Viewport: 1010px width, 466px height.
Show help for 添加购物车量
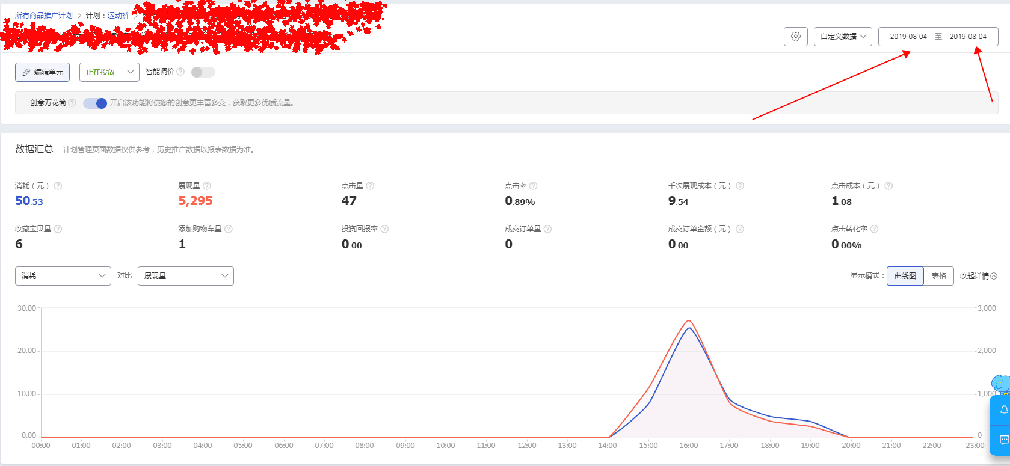point(229,229)
